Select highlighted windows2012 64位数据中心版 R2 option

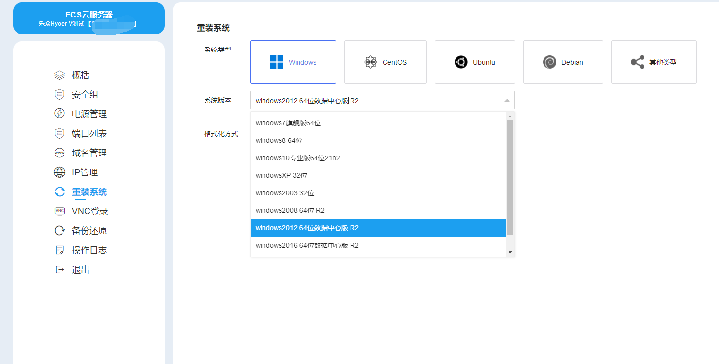pyautogui.click(x=378, y=228)
